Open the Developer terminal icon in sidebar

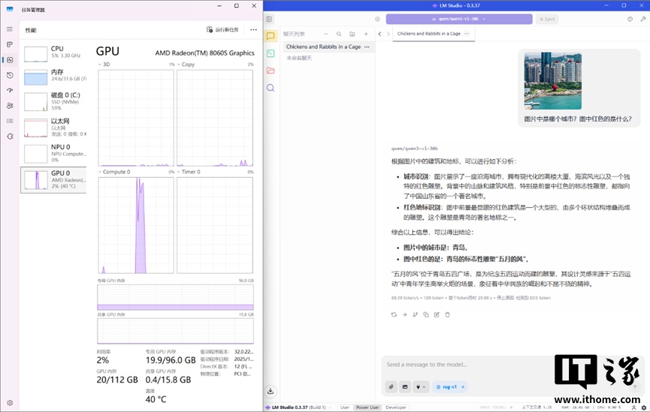[271, 53]
